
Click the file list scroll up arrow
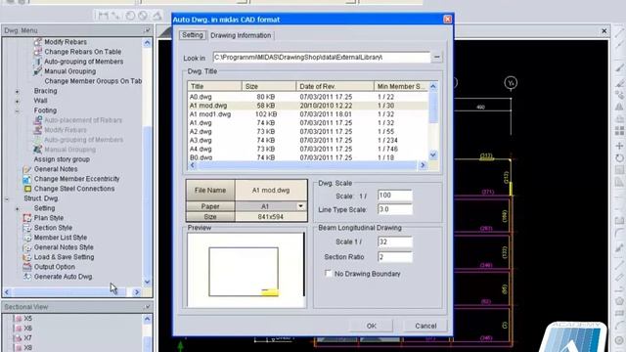(433, 86)
